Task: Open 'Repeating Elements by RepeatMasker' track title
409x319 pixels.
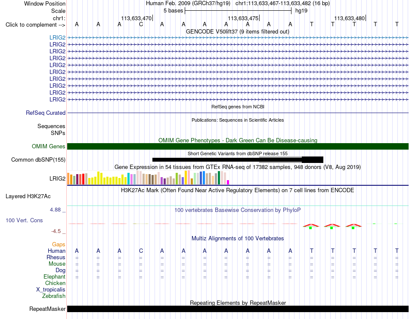Action: tap(238, 303)
